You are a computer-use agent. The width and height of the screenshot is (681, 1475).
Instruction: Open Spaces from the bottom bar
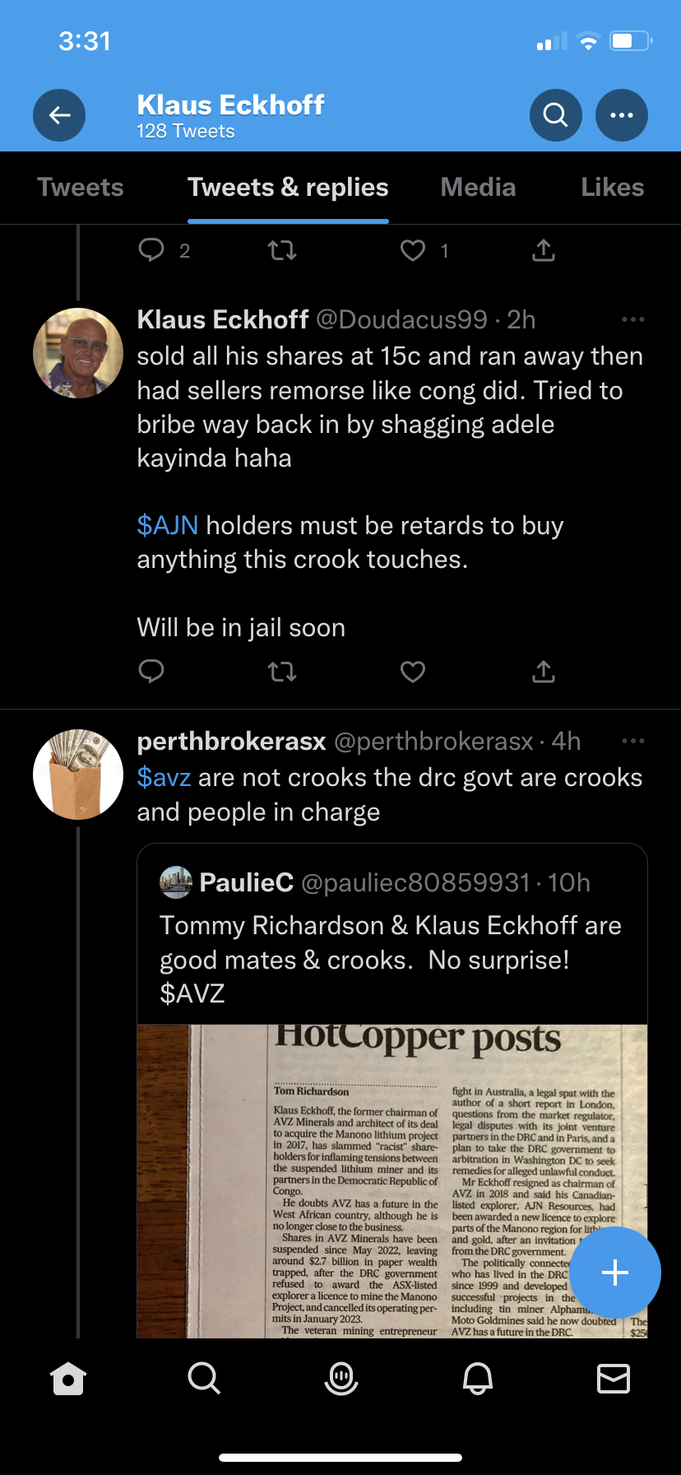point(341,1377)
